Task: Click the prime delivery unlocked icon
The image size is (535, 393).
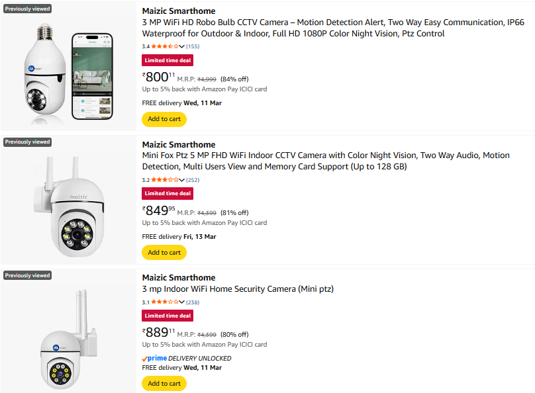Action: tap(156, 358)
